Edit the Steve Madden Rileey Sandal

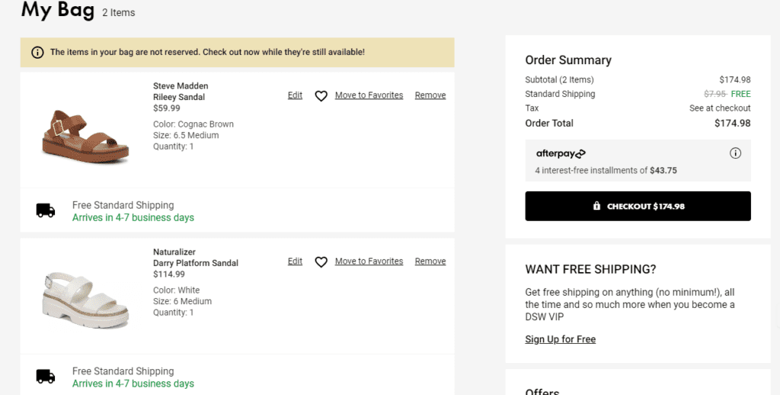pos(295,95)
